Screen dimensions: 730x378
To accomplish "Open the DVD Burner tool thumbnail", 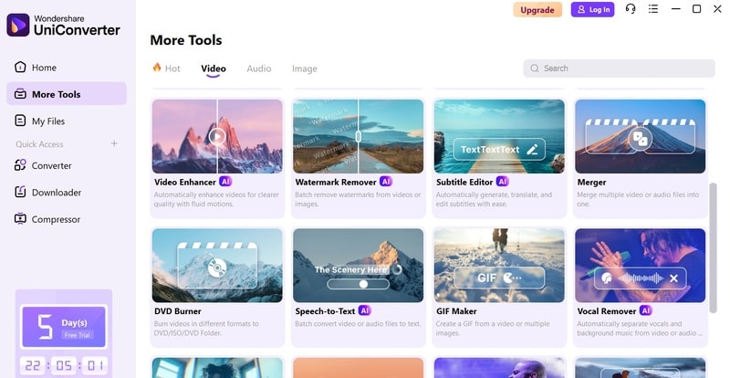I will [217, 265].
